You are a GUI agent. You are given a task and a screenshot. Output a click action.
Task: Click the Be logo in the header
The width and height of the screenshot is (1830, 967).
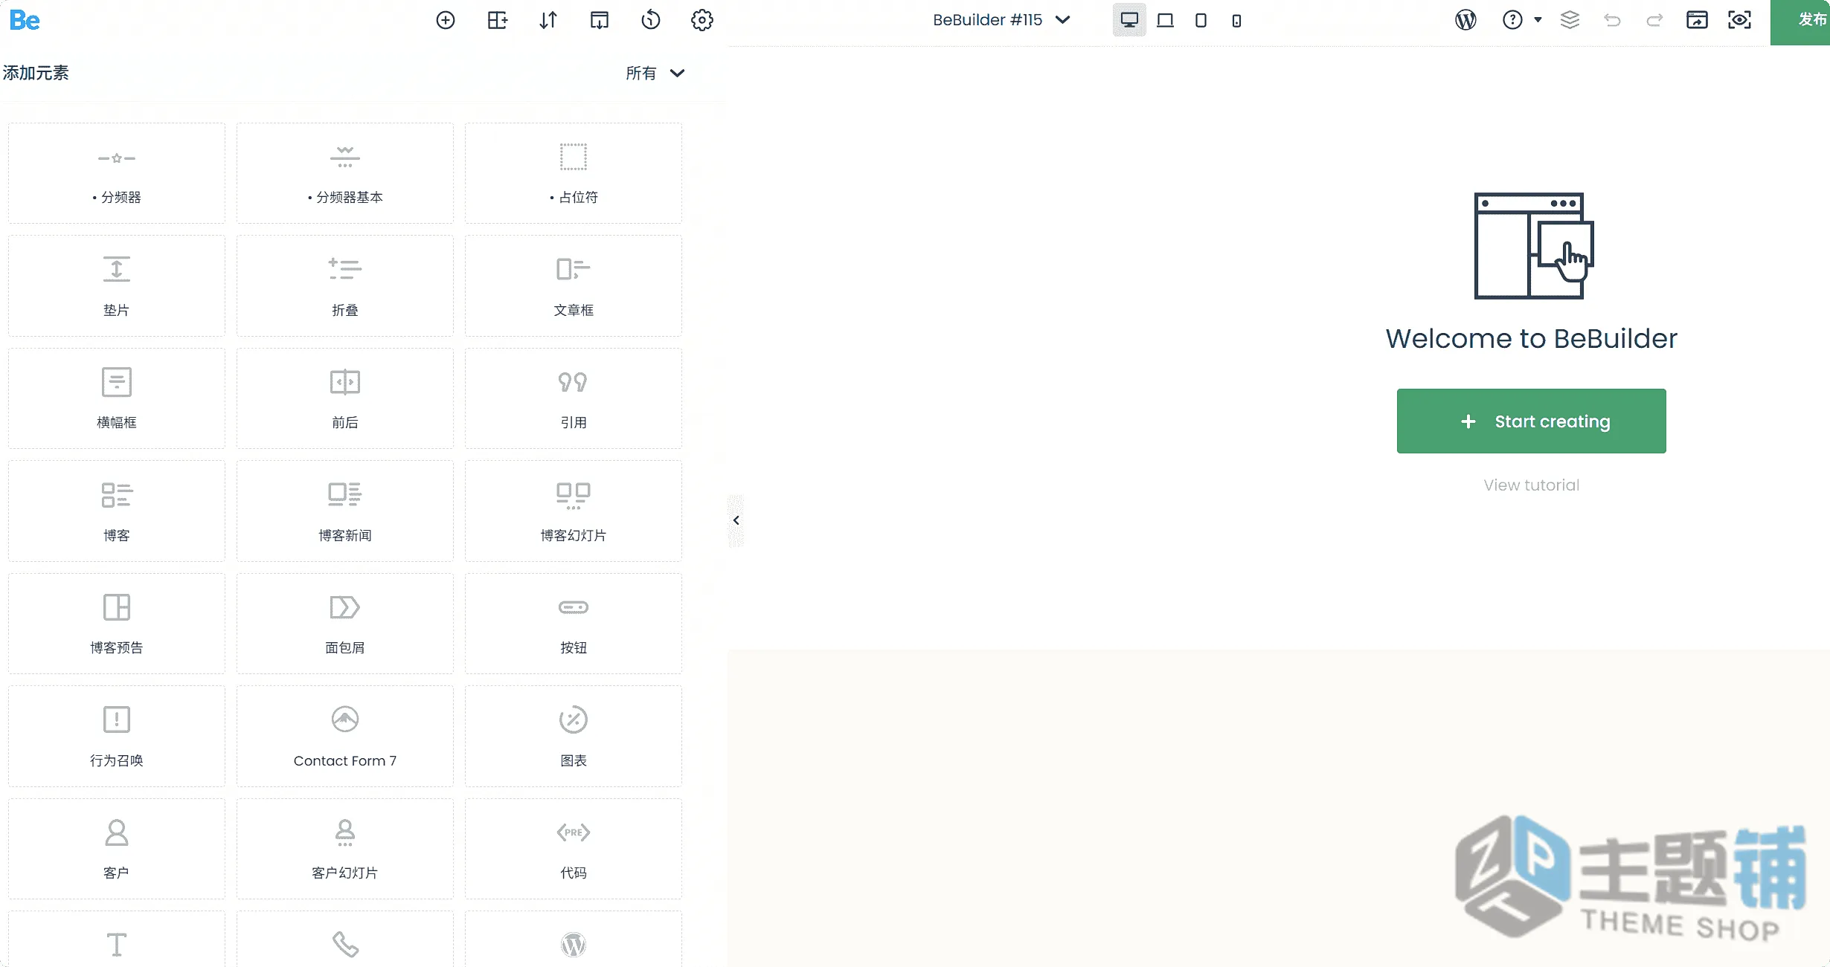25,21
